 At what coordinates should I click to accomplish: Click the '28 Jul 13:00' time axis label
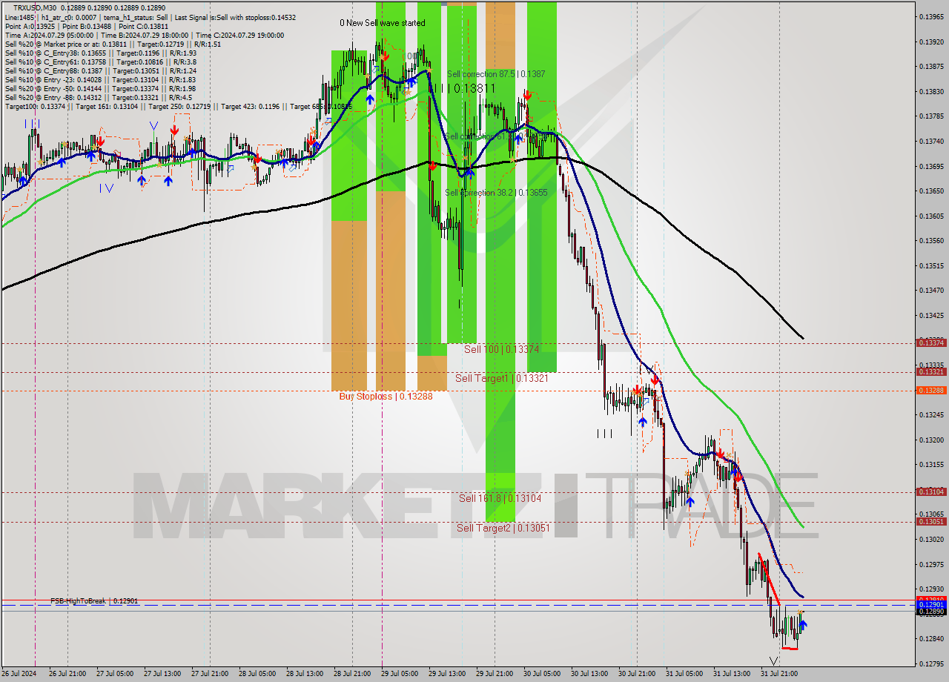click(x=305, y=674)
